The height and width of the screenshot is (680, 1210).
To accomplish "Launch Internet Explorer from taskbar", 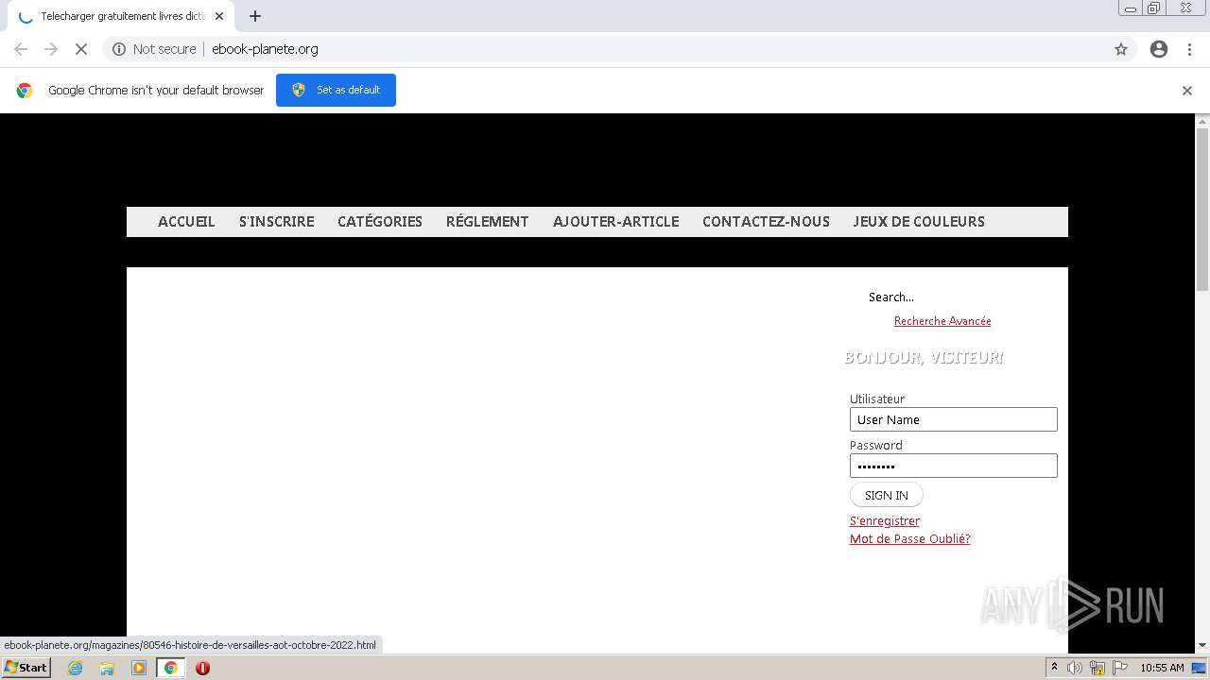I will pos(75,668).
